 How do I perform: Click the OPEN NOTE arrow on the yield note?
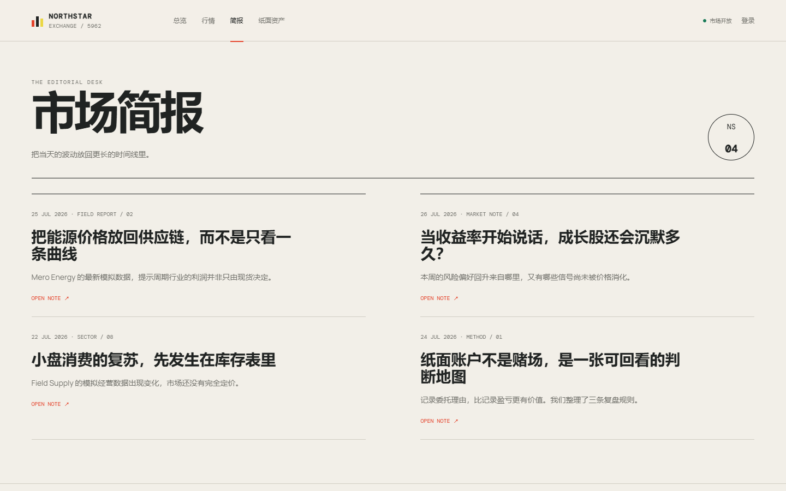[x=456, y=298]
